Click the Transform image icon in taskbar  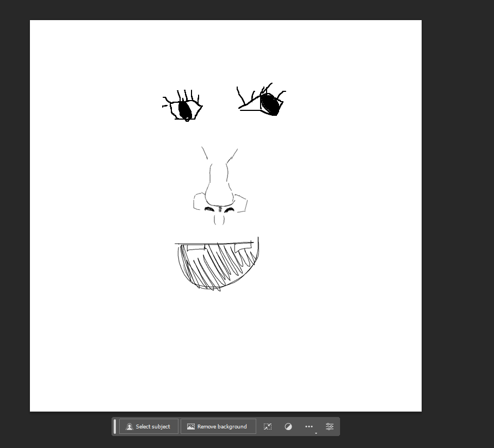(268, 427)
